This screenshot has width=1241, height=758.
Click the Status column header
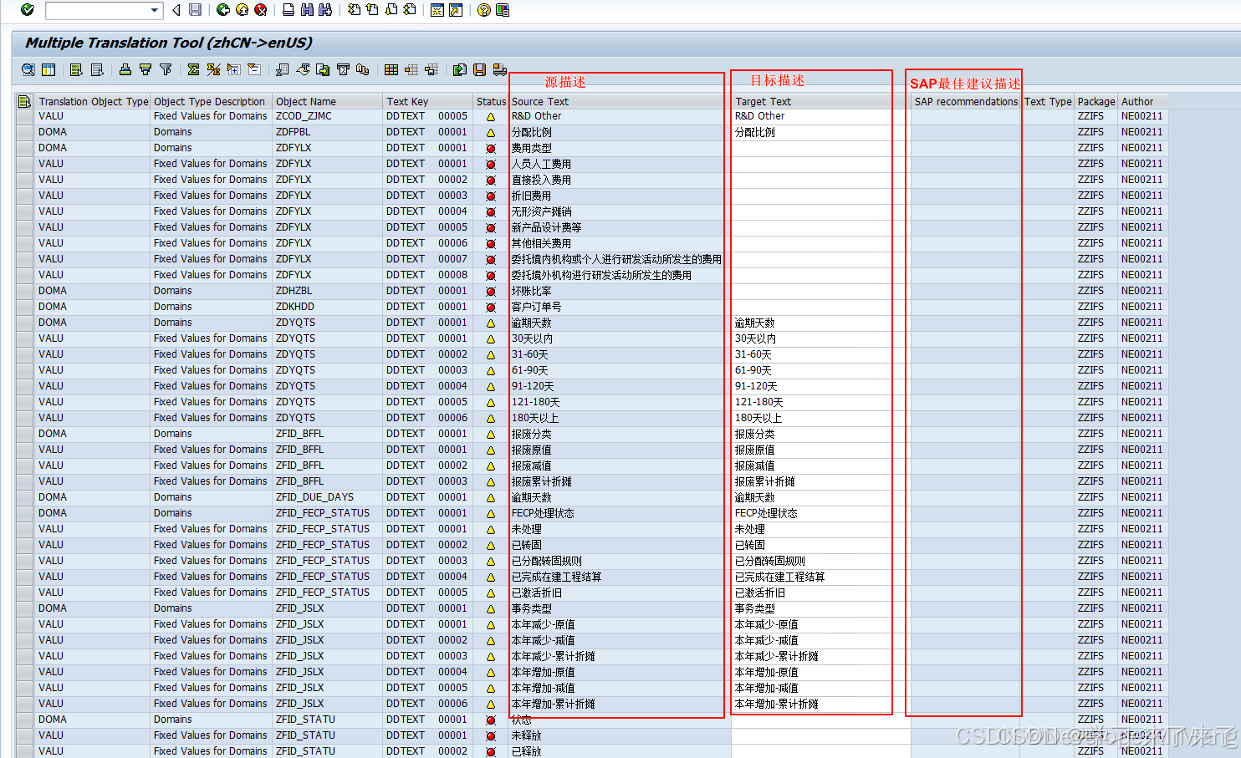tap(491, 101)
